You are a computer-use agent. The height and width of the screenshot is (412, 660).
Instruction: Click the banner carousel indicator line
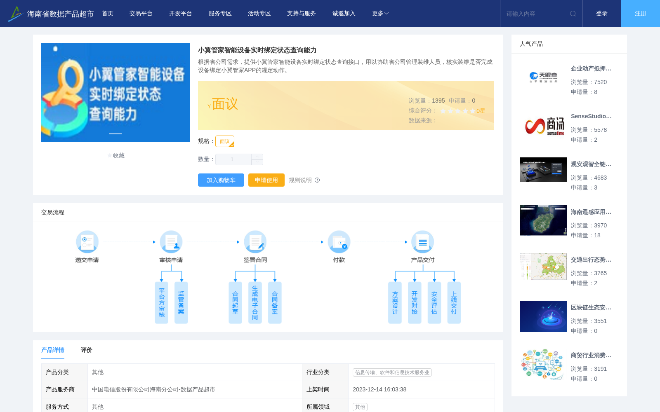click(115, 134)
